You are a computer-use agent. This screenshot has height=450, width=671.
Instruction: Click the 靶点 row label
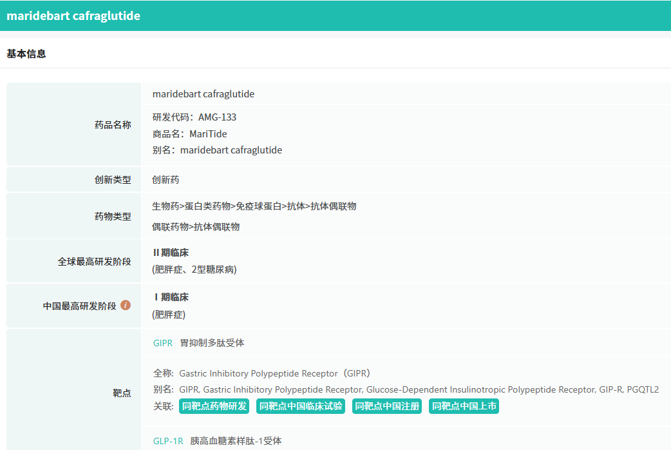(122, 393)
